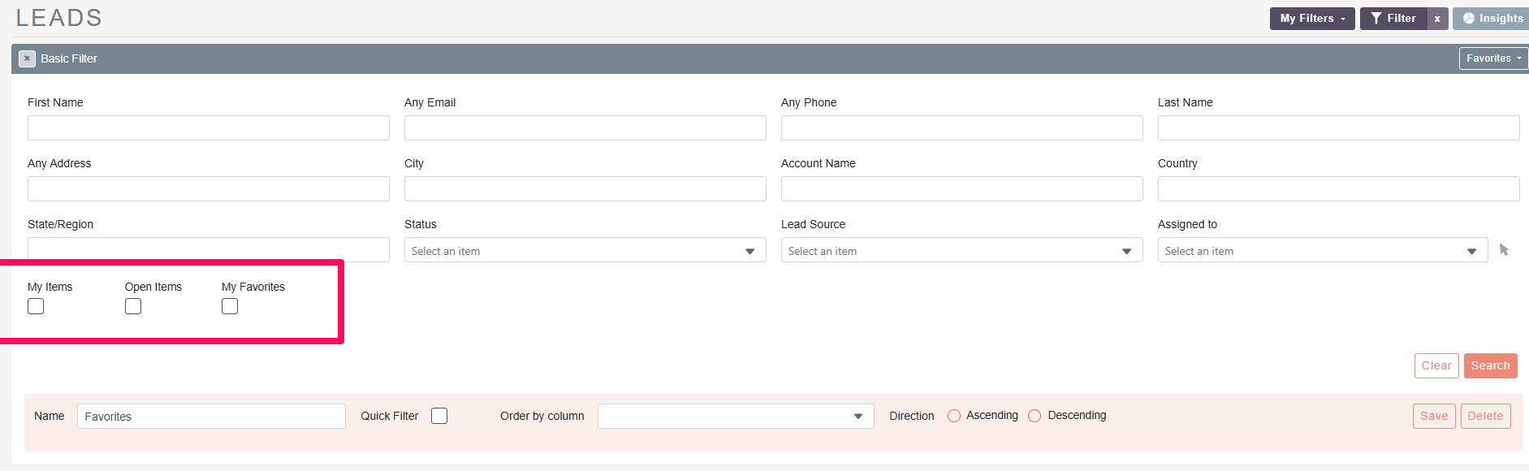This screenshot has width=1529, height=471.
Task: Focus the City input field
Action: pos(585,188)
